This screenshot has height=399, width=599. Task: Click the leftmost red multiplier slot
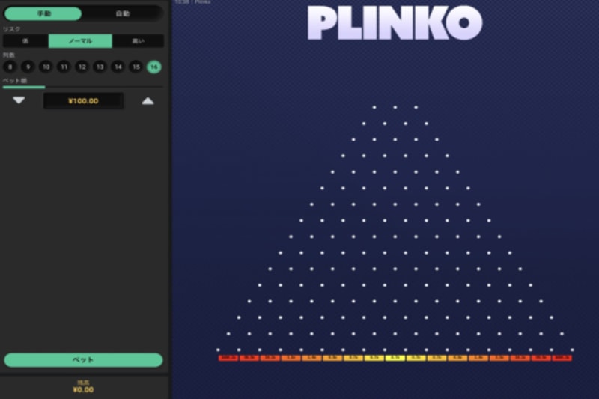click(228, 358)
